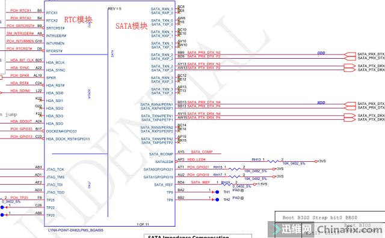The width and height of the screenshot is (385, 238).
Task: Select the SATA_RCOMP pin name
Action: pyautogui.click(x=161, y=154)
